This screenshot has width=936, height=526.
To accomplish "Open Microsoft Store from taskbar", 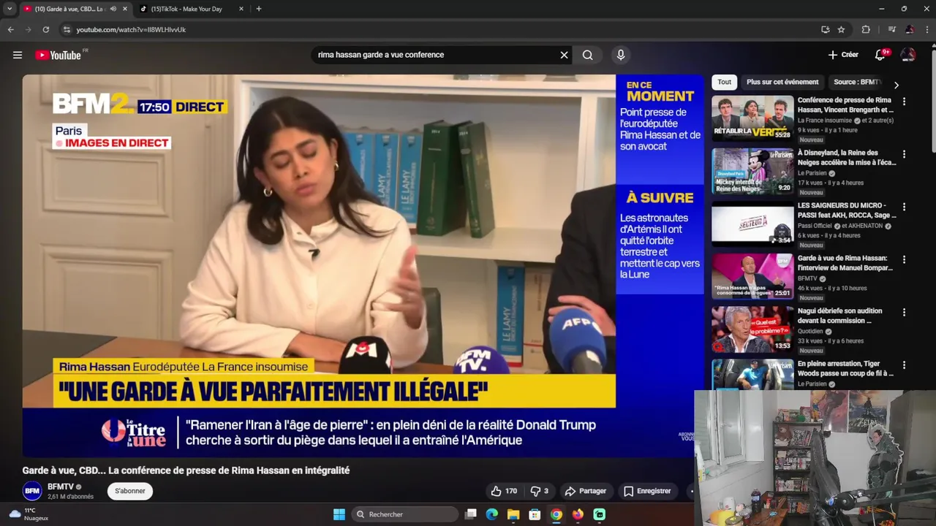I will pos(535,514).
